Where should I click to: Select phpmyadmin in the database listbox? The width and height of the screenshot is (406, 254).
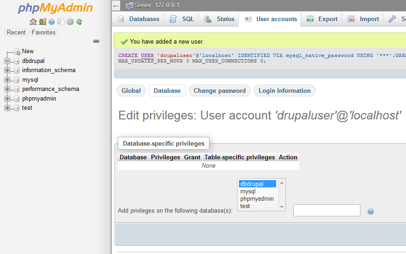pos(257,199)
